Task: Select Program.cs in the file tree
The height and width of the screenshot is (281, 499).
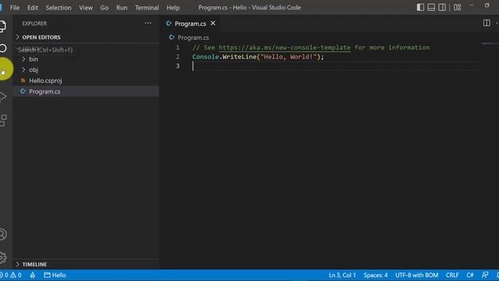Action: (x=86, y=91)
